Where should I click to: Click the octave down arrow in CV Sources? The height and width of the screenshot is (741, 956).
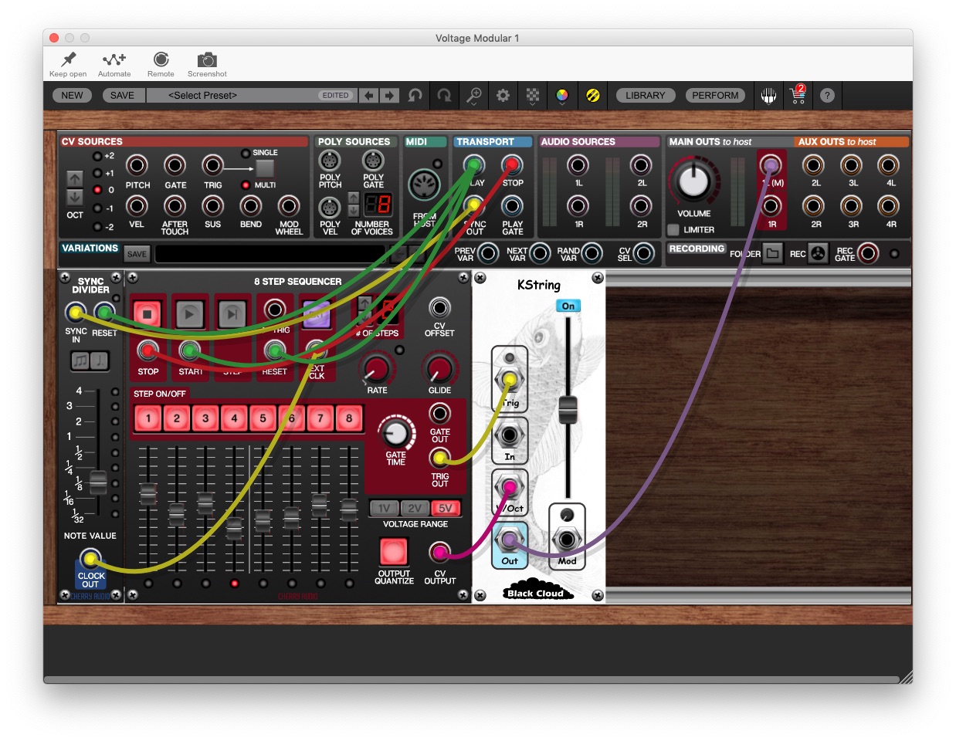coord(75,197)
